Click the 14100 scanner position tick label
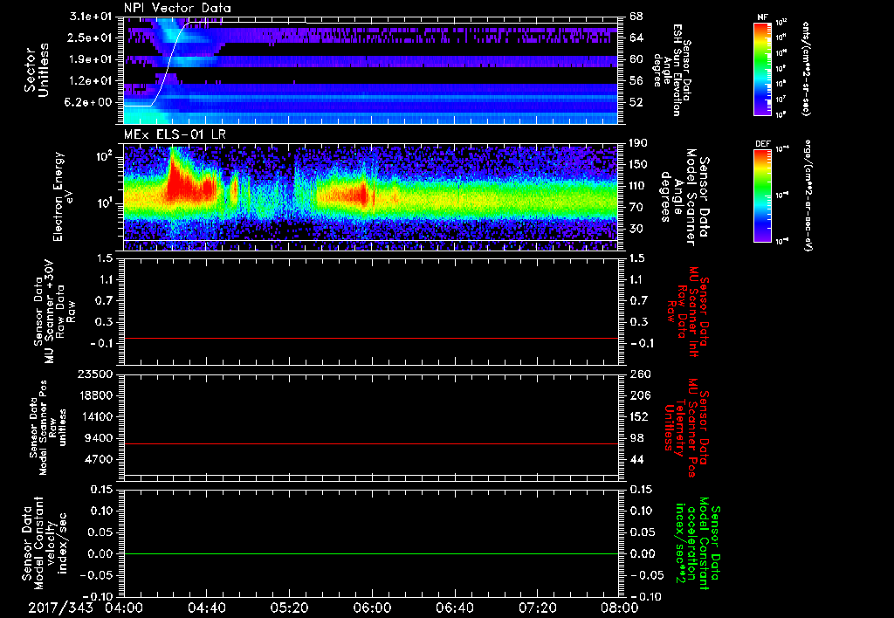The height and width of the screenshot is (618, 894). click(98, 416)
